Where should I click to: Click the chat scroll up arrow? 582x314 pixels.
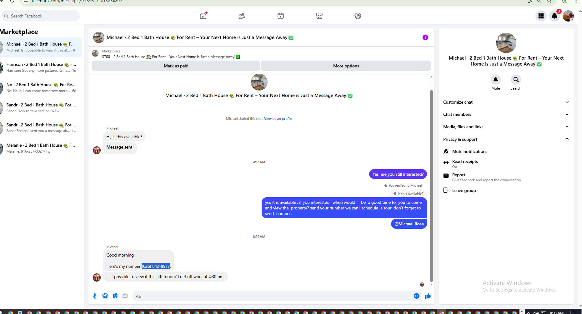point(431,76)
